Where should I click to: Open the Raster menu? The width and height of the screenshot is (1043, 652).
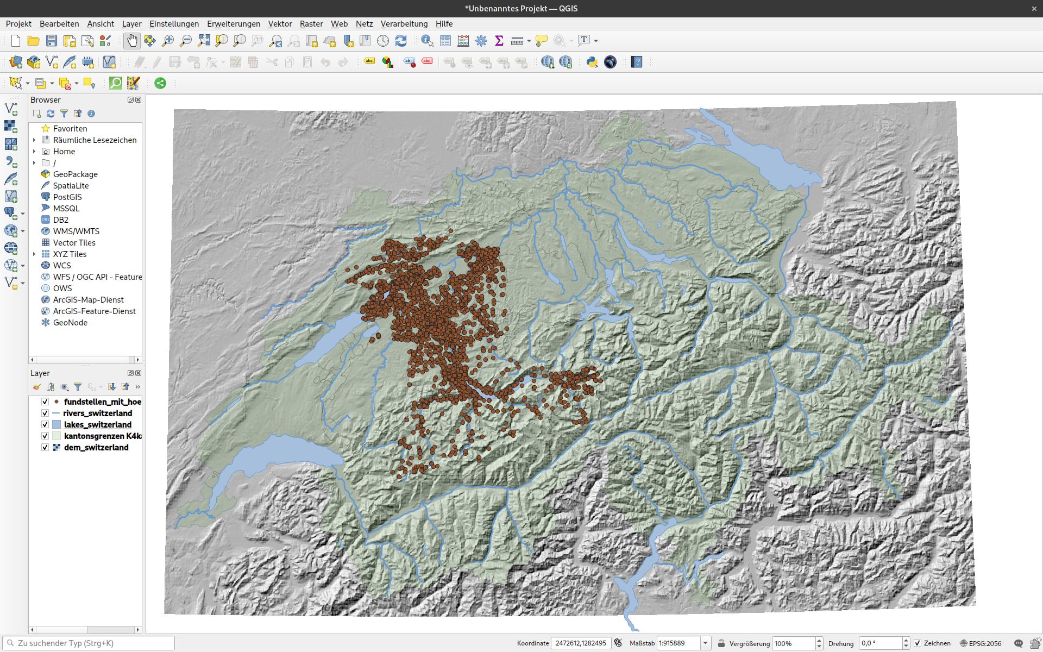(x=311, y=24)
